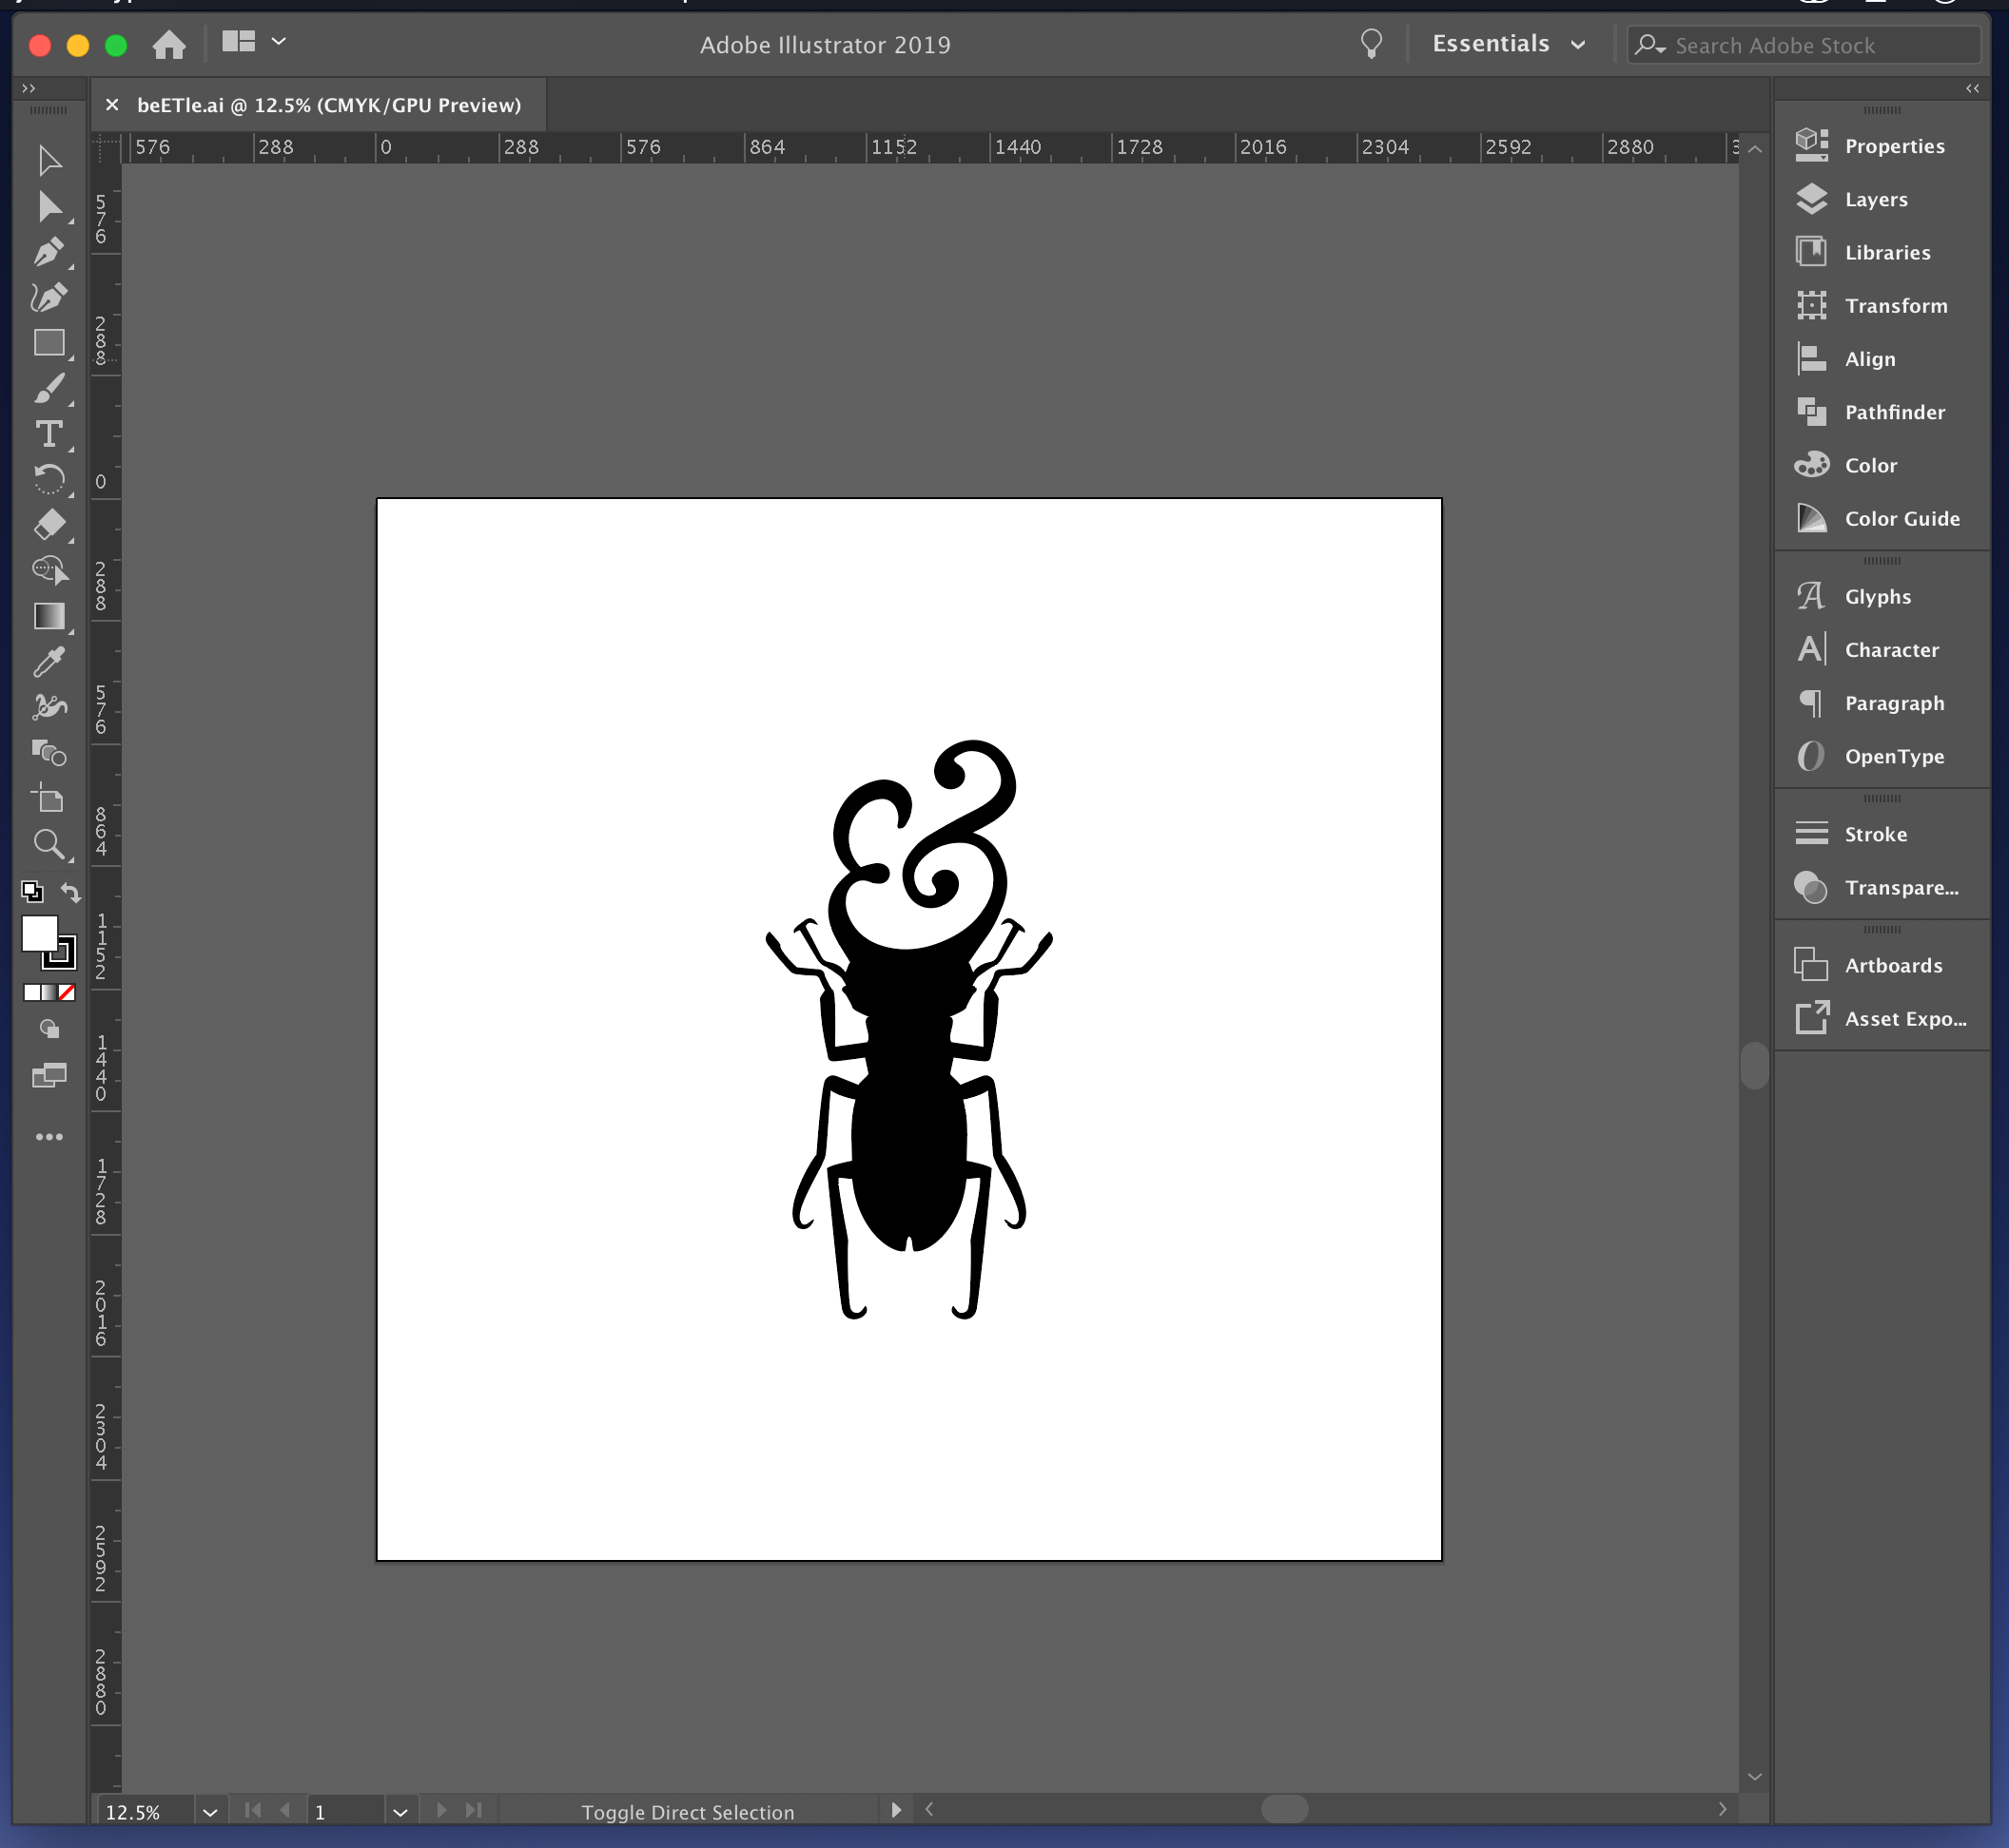The width and height of the screenshot is (2009, 1848).
Task: Select the Direct Selection tool
Action: click(x=49, y=206)
